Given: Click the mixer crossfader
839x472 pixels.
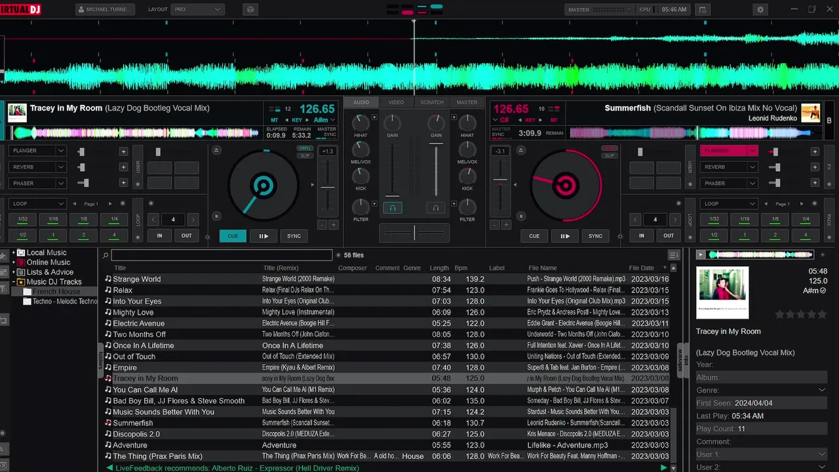Looking at the screenshot, I should click(x=414, y=232).
